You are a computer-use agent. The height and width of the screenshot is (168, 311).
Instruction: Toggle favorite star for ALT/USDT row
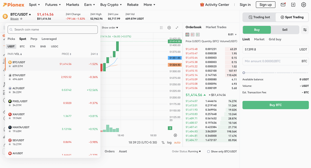click(10, 92)
